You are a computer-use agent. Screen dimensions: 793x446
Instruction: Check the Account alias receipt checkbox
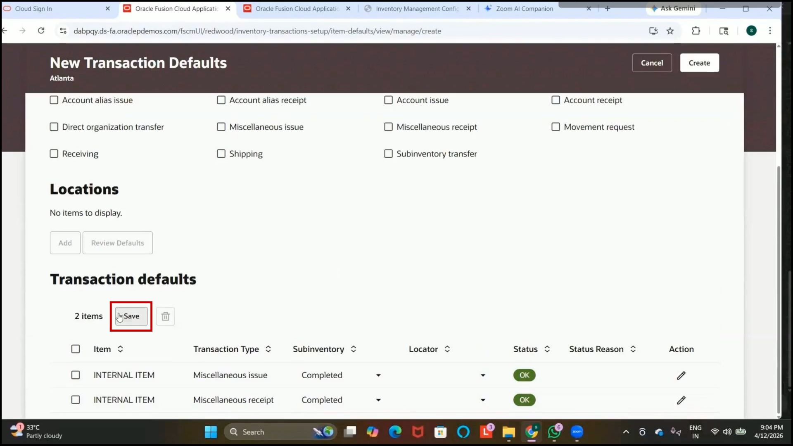point(221,100)
